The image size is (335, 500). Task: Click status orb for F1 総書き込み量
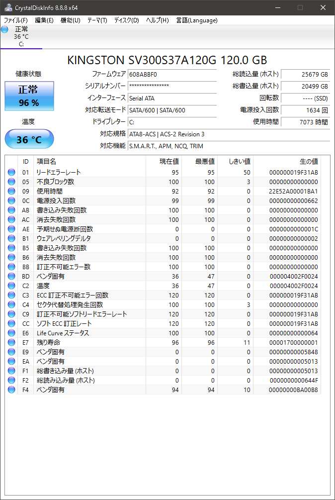[11, 371]
